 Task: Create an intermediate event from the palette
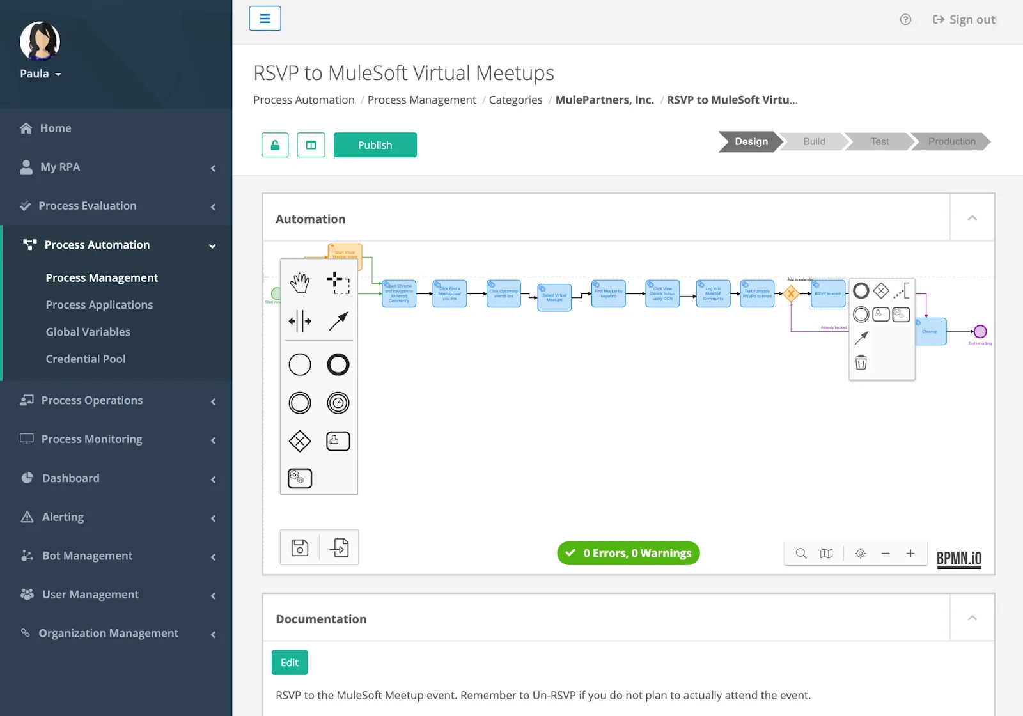click(299, 403)
